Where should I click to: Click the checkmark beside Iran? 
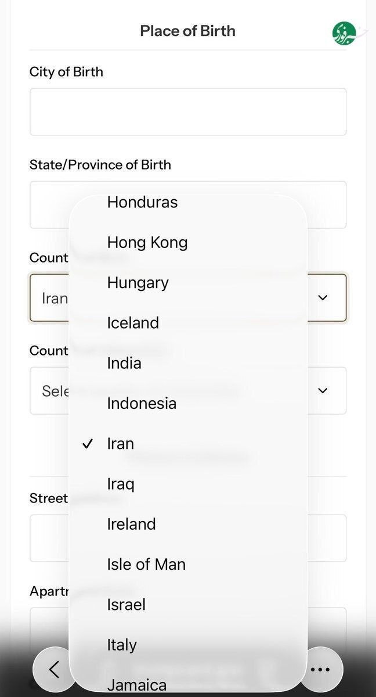(x=88, y=444)
